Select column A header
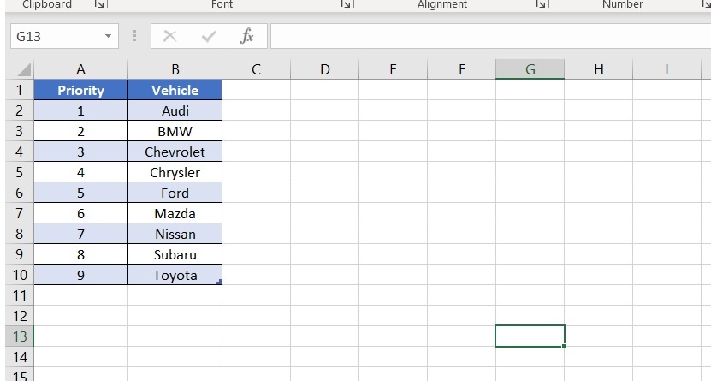This screenshot has height=381, width=711. pos(80,69)
